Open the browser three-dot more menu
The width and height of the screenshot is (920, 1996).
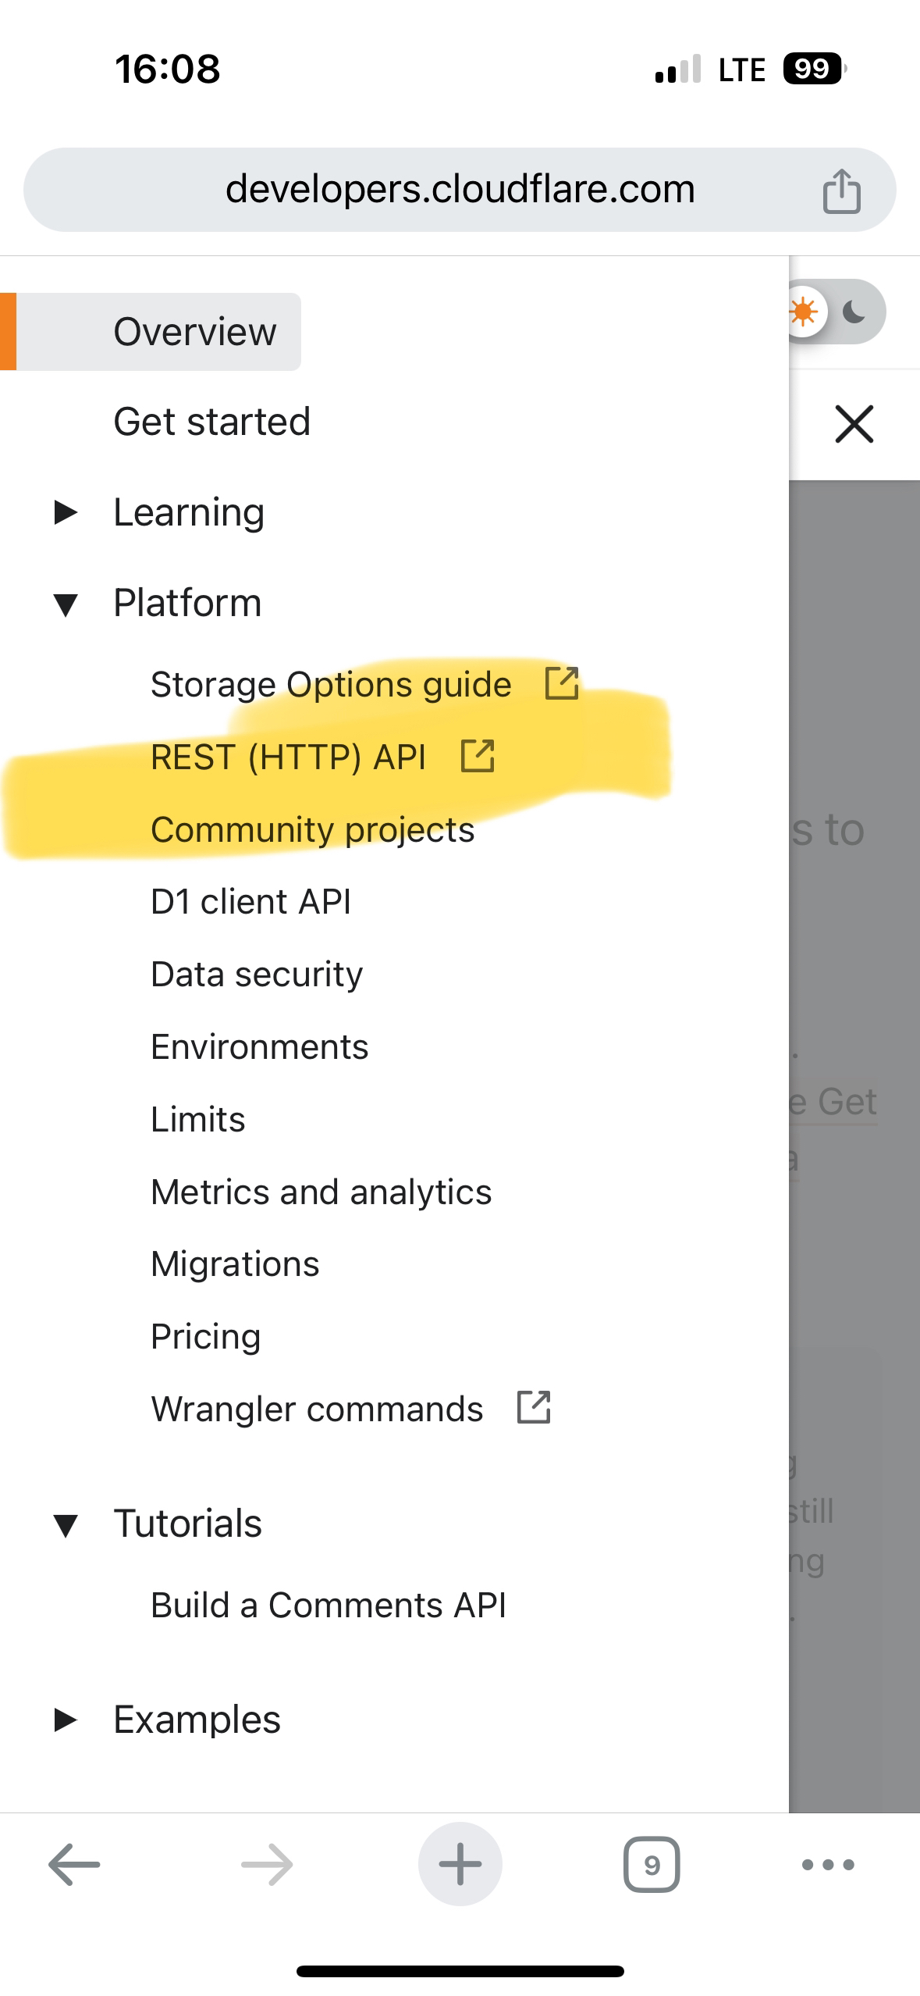pos(828,1865)
